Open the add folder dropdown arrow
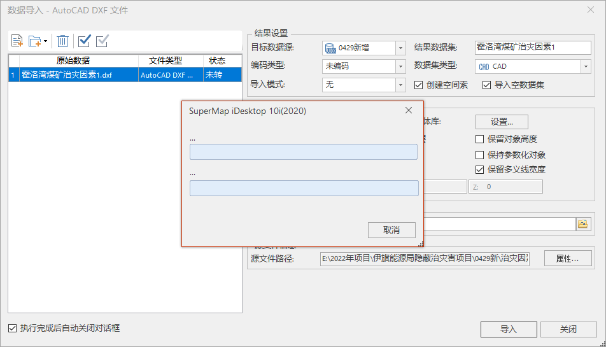606x347 pixels. point(46,41)
